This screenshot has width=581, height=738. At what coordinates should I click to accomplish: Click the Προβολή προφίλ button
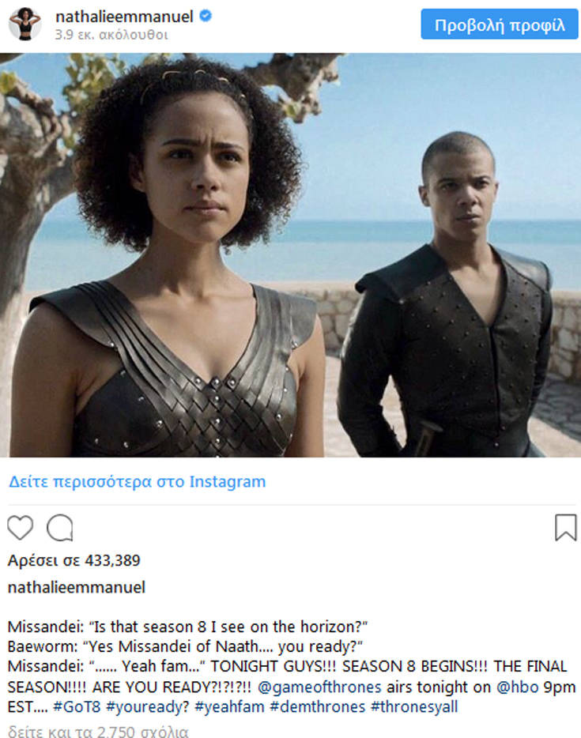coord(500,24)
